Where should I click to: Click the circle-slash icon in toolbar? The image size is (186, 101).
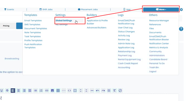tap(120, 91)
